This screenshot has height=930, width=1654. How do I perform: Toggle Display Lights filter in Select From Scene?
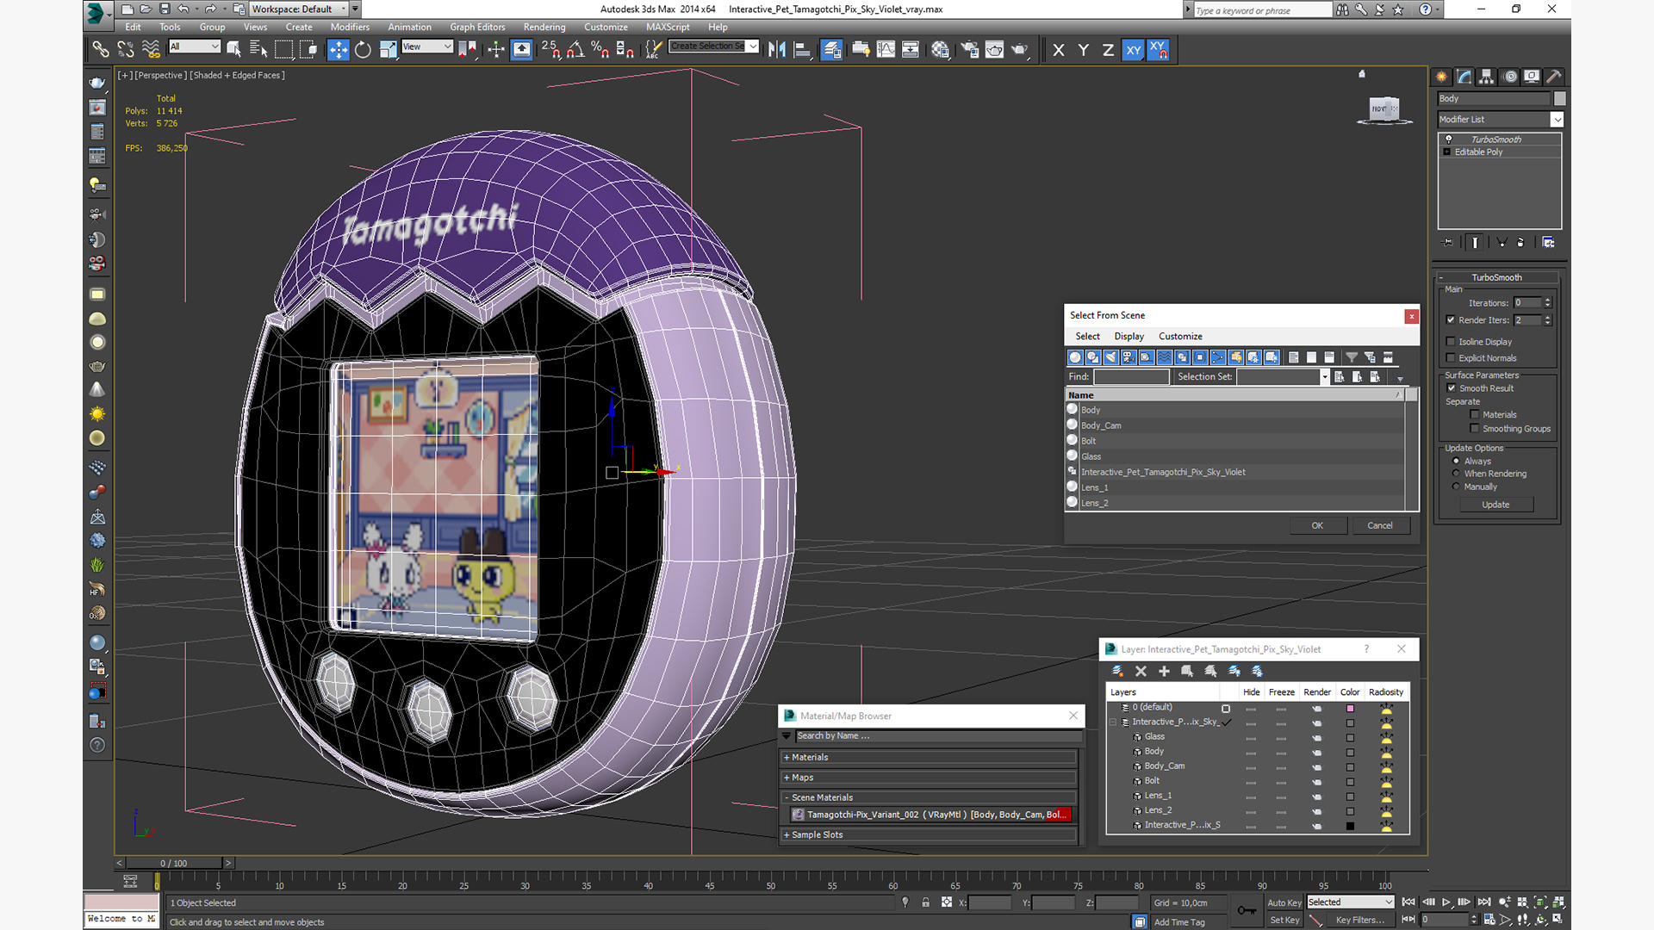pos(1110,357)
